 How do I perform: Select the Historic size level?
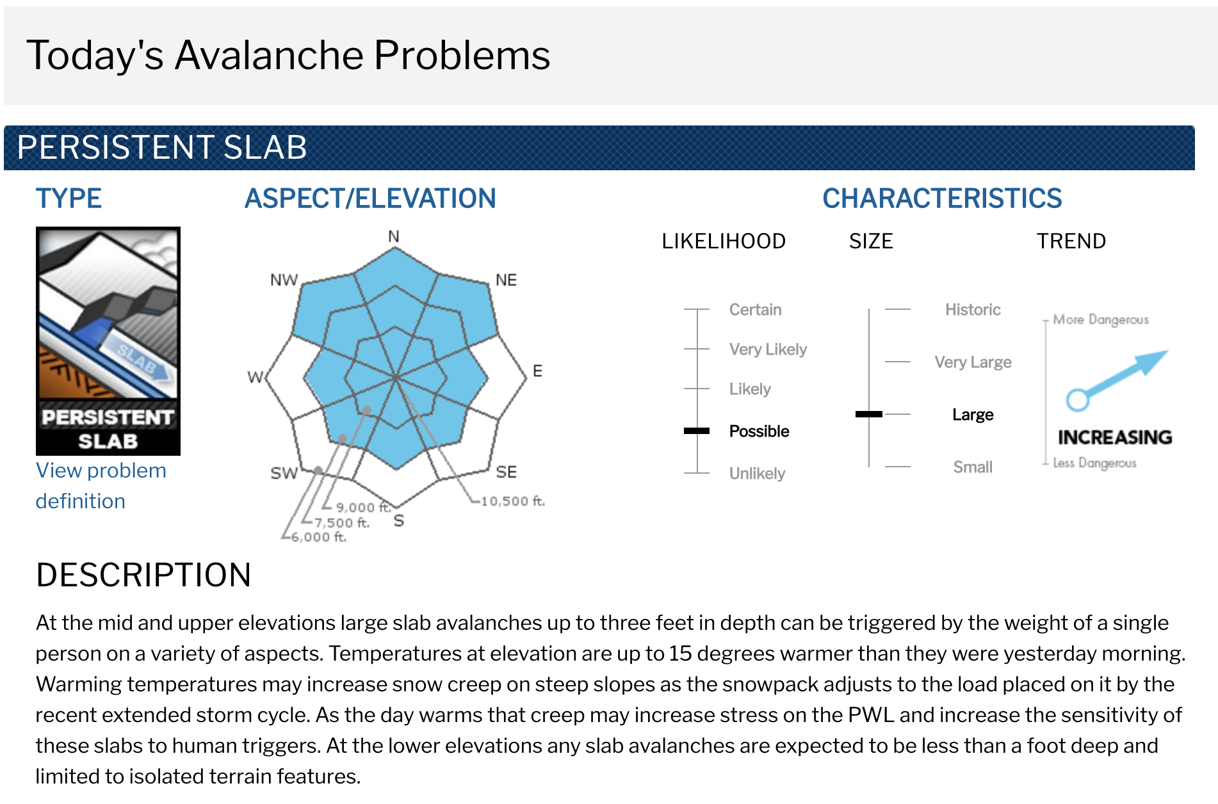[x=973, y=310]
